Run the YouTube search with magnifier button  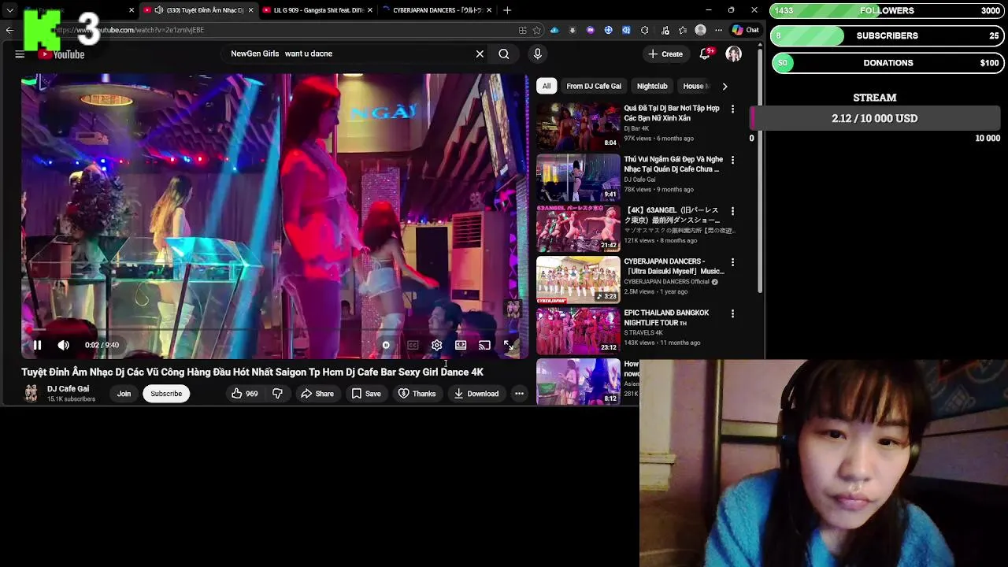[x=504, y=54]
